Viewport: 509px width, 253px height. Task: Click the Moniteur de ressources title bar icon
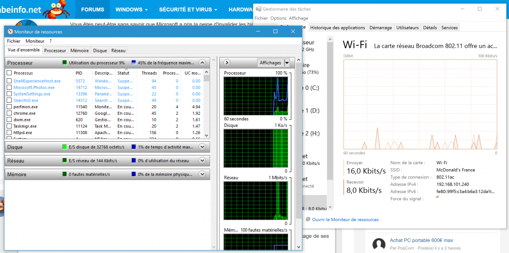11,31
